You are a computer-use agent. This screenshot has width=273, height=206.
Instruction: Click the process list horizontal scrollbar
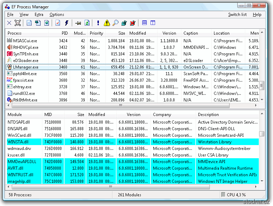pos(121,105)
